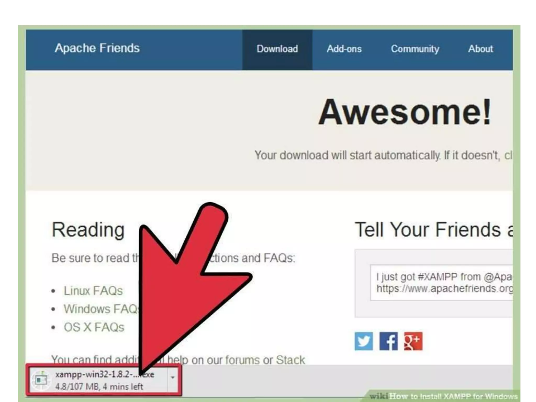Image resolution: width=536 pixels, height=402 pixels.
Task: Follow the Stack link in help text
Action: click(x=291, y=360)
